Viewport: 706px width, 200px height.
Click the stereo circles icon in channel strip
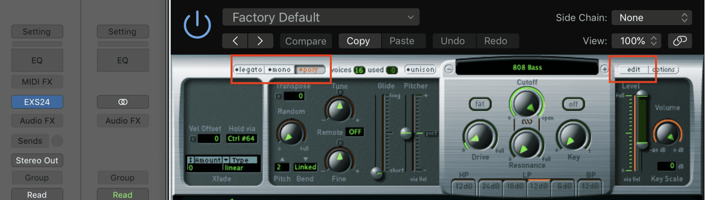(123, 102)
